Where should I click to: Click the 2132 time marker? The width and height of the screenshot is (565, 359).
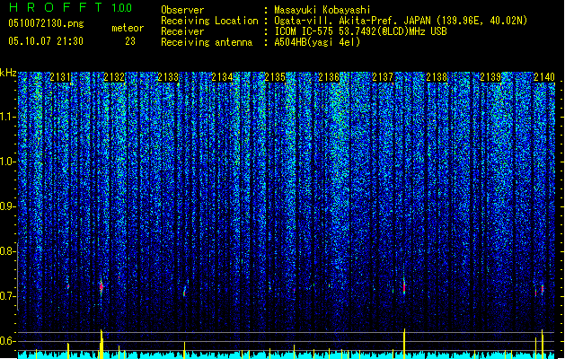coord(114,77)
